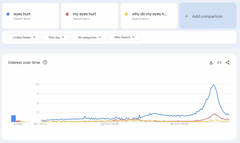Click the peak of the blue trend line
The width and height of the screenshot is (240, 143).
click(214, 85)
